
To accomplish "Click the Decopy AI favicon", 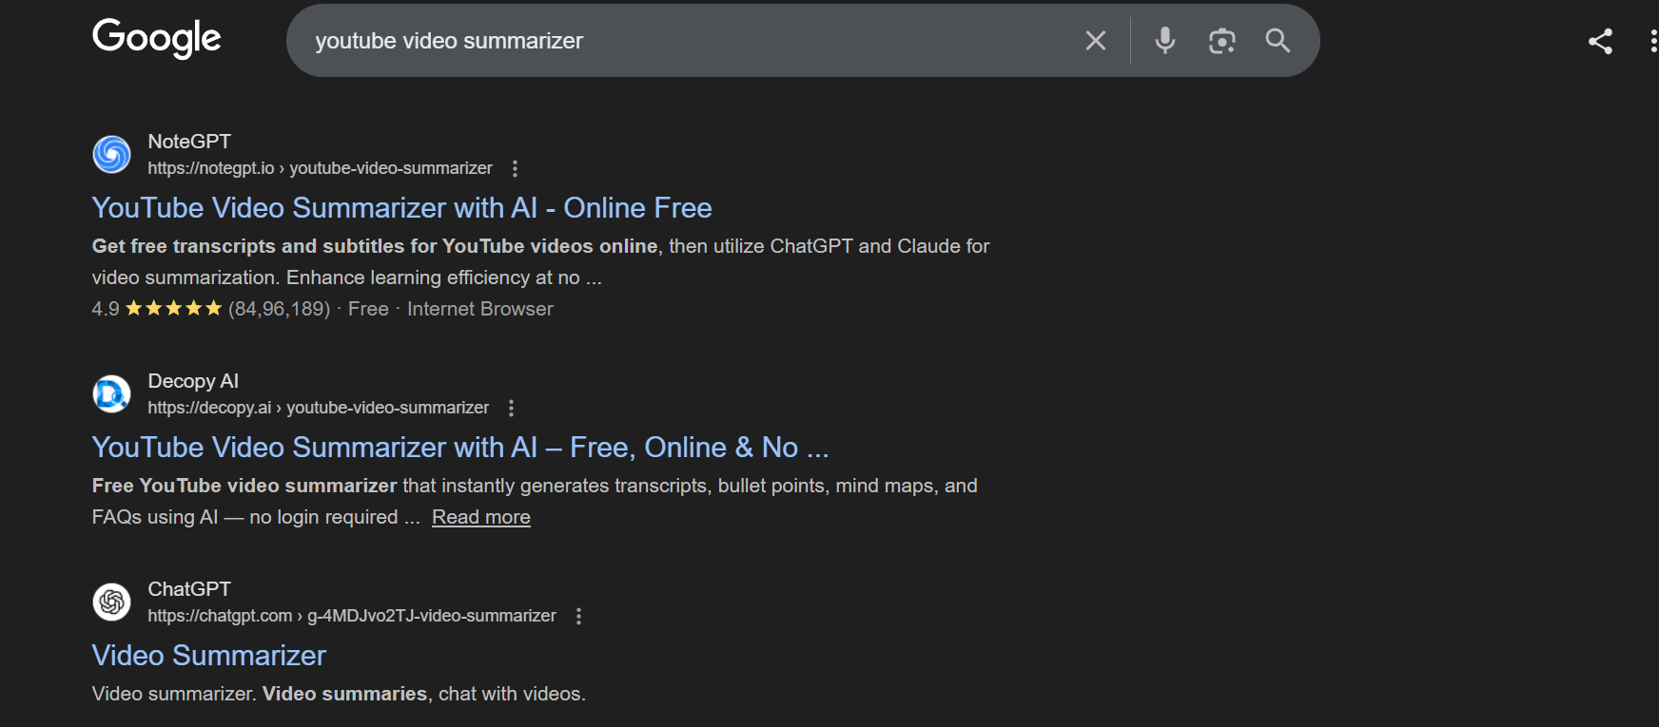I will pos(112,393).
